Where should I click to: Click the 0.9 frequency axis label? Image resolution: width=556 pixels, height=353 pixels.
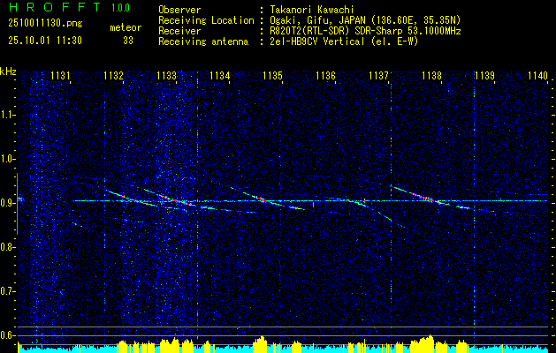click(7, 203)
